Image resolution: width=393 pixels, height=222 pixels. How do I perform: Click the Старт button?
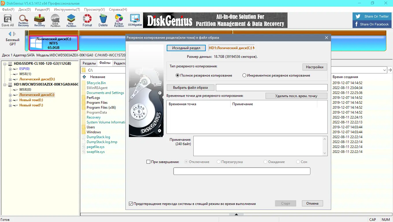point(286,203)
